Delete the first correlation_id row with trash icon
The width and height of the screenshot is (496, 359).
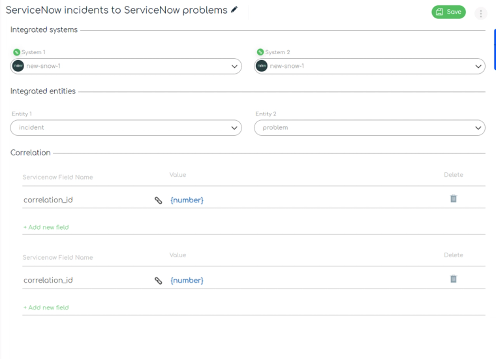454,198
